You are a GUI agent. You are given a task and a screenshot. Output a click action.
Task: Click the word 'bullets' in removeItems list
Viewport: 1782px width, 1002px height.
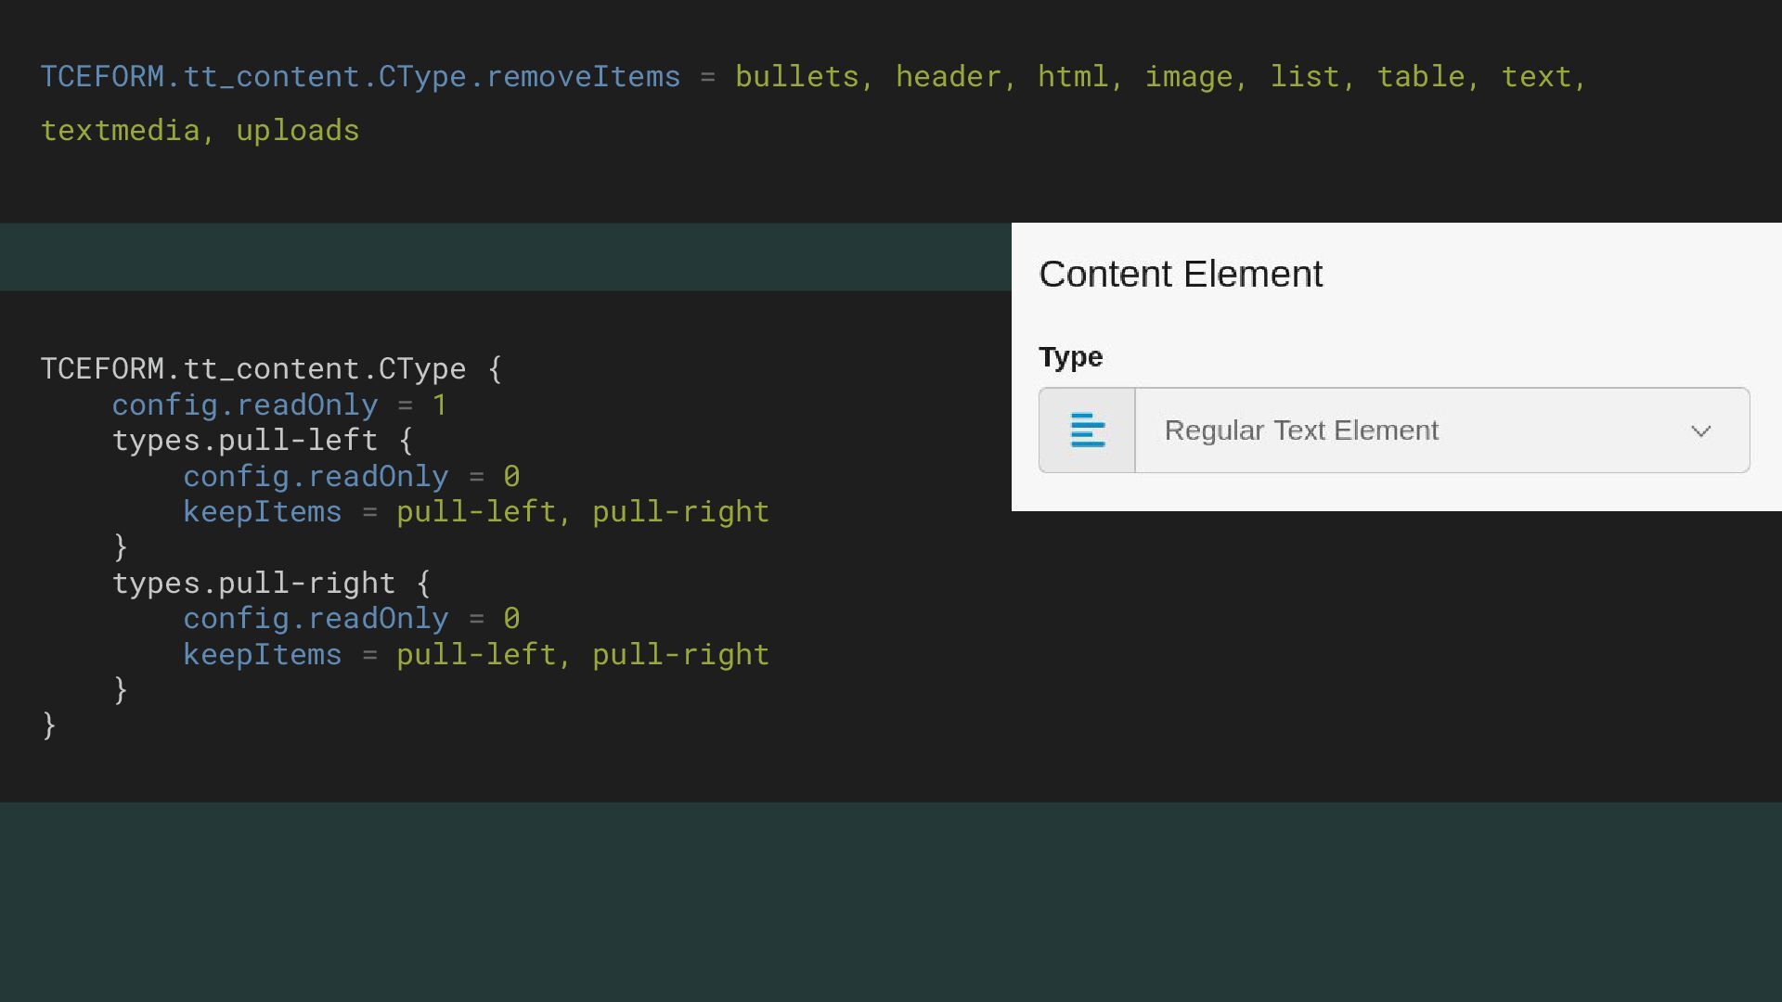click(x=796, y=77)
